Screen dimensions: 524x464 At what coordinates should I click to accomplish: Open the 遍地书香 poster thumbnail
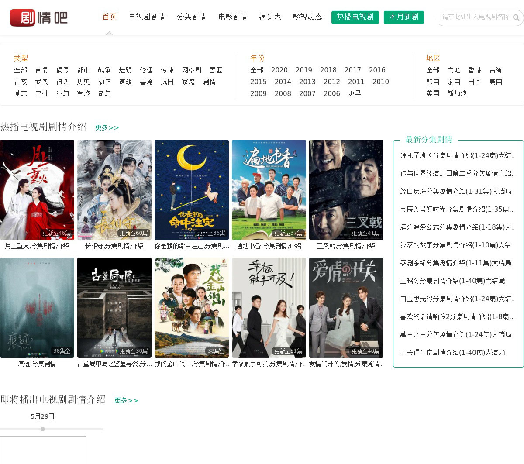[x=269, y=190]
